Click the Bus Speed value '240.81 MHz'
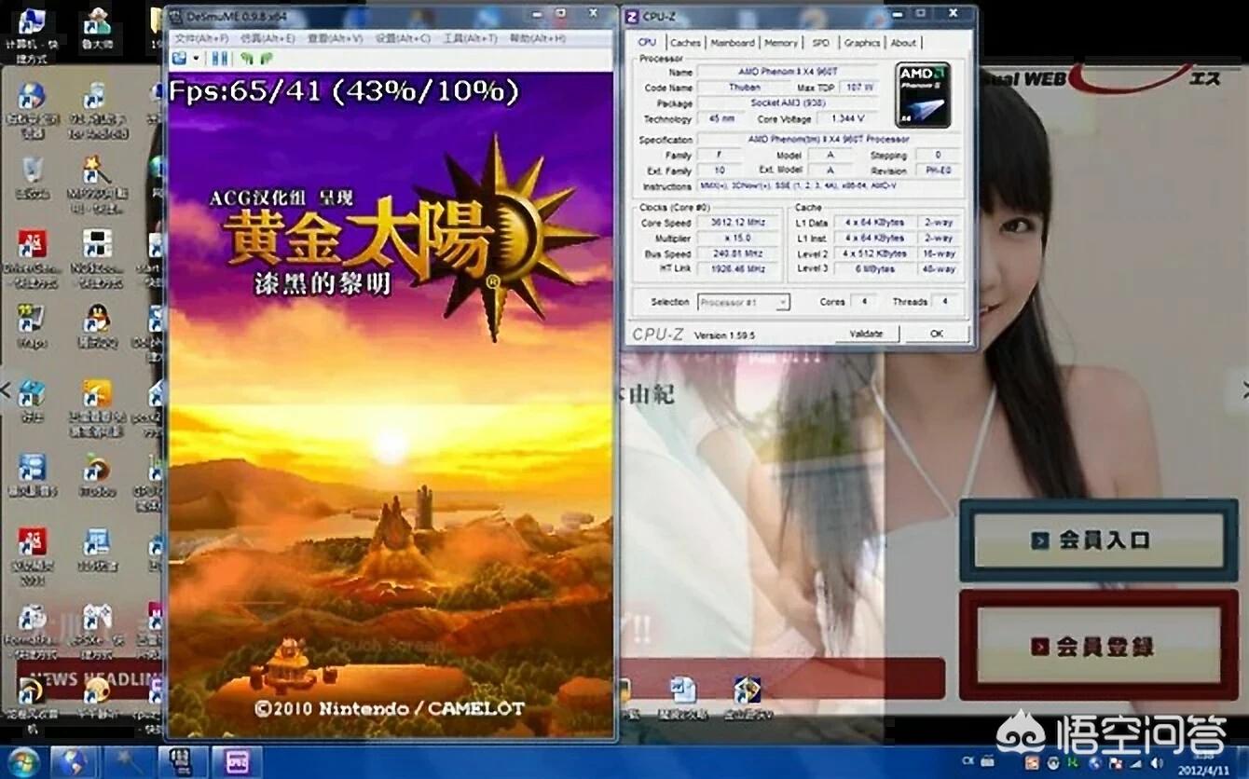The image size is (1249, 779). coord(737,253)
